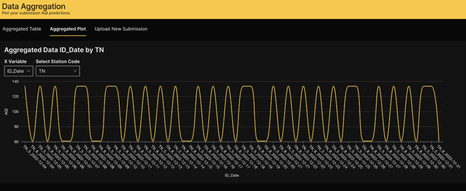The image size is (466, 191).
Task: Click the 'Plot your submission AQI predictions.' subtitle
Action: tap(36, 13)
